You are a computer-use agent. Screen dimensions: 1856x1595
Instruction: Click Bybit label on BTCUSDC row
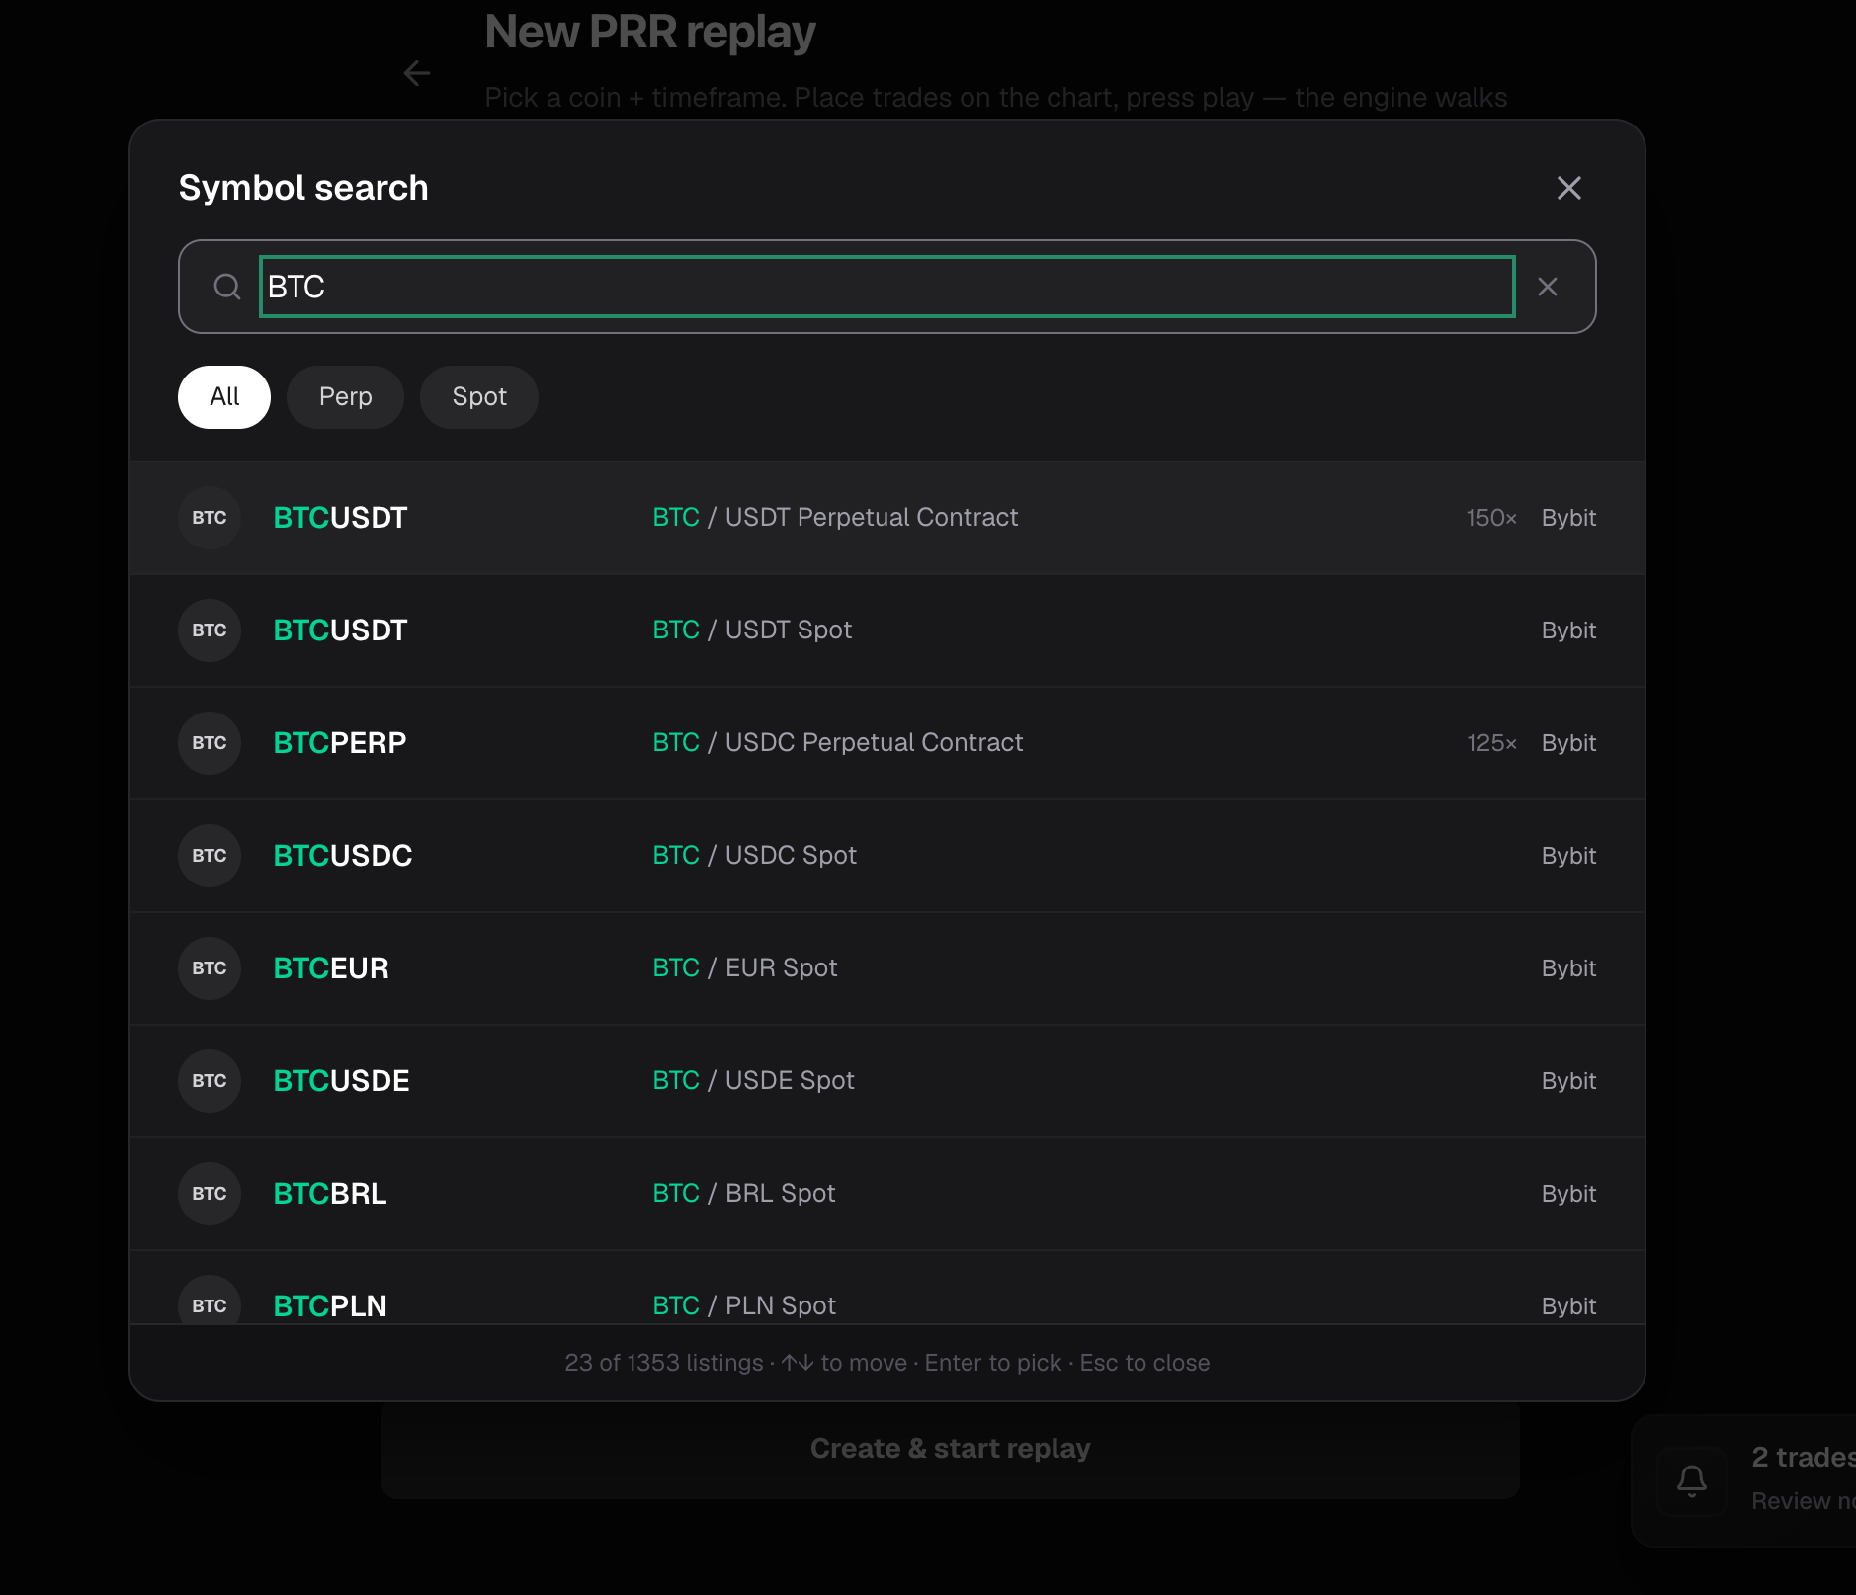[1568, 856]
